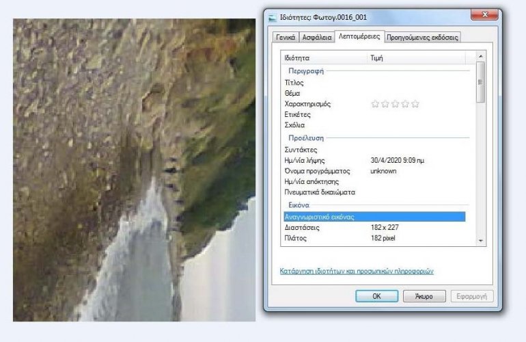Viewport: 526px width, 342px height.
Task: Click the highlighted Αναγνωριστικό εικόνας row
Action: 374,217
